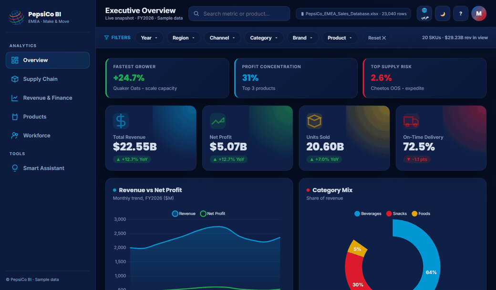Viewport: 496px width, 290px height.
Task: Click the Total Revenue dollar icon
Action: pyautogui.click(x=121, y=121)
